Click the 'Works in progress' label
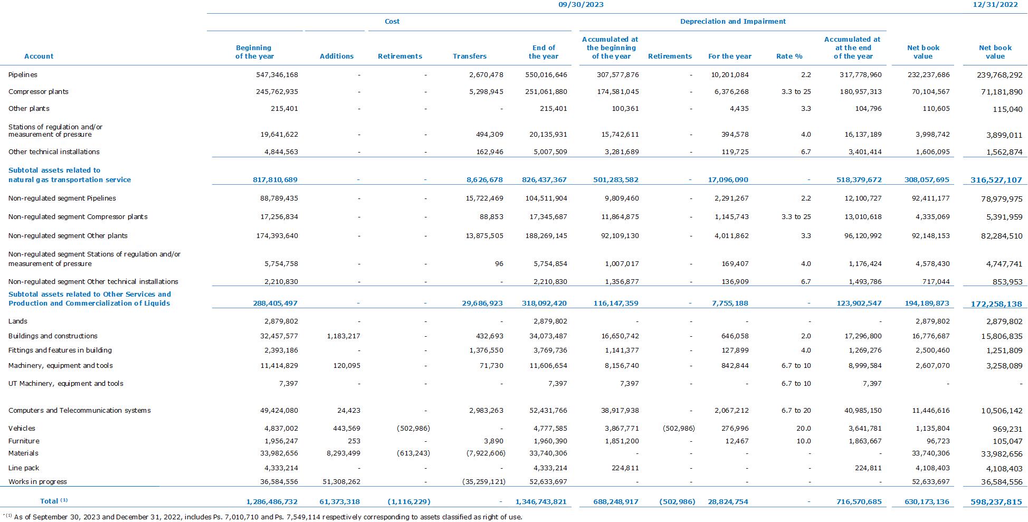 (x=37, y=482)
